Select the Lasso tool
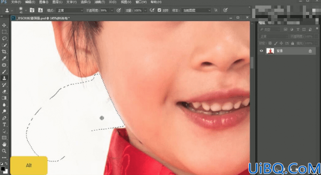The image size is (321, 175). pos(4,39)
